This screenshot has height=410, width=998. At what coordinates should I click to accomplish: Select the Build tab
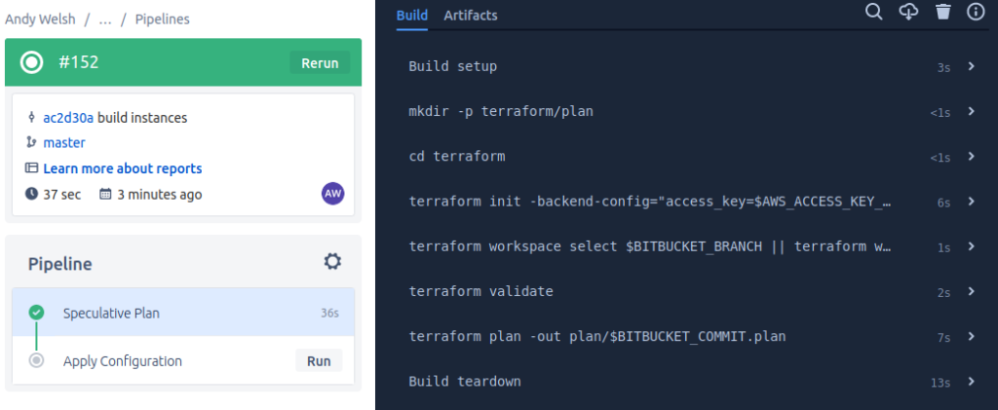click(412, 16)
